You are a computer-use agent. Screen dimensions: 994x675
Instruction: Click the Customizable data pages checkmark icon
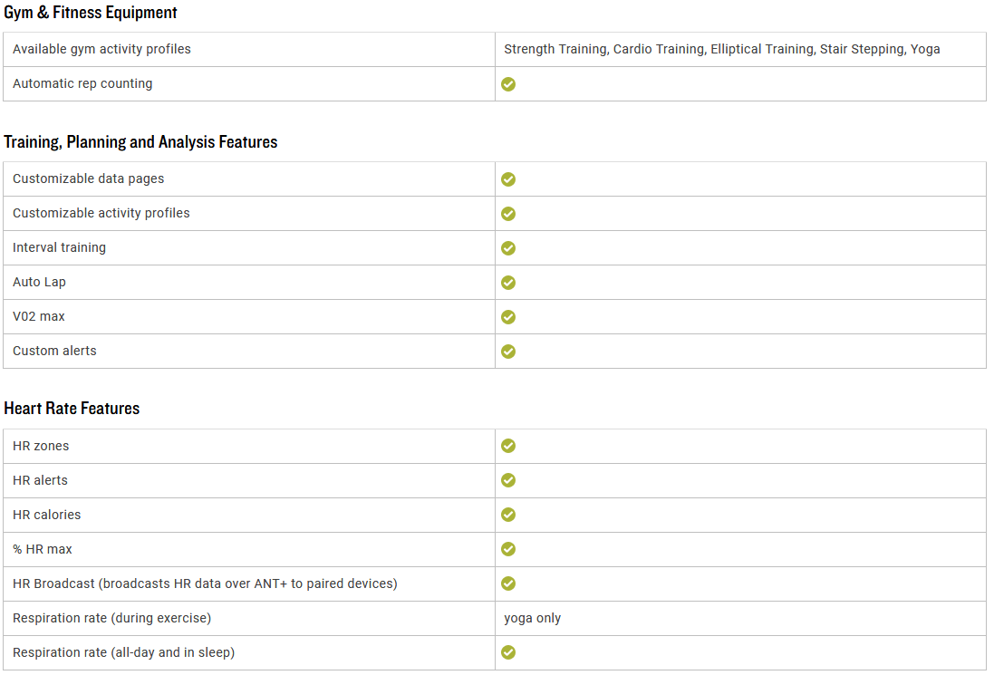coord(507,179)
